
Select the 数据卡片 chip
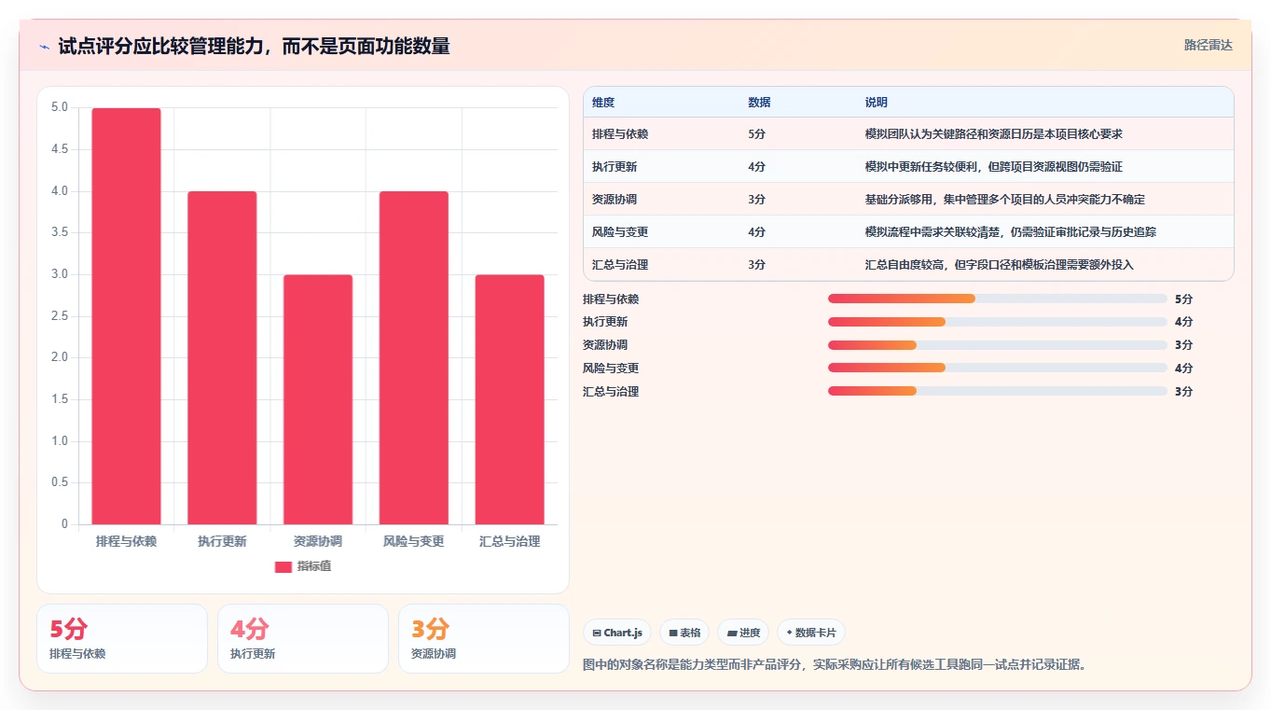click(x=811, y=633)
